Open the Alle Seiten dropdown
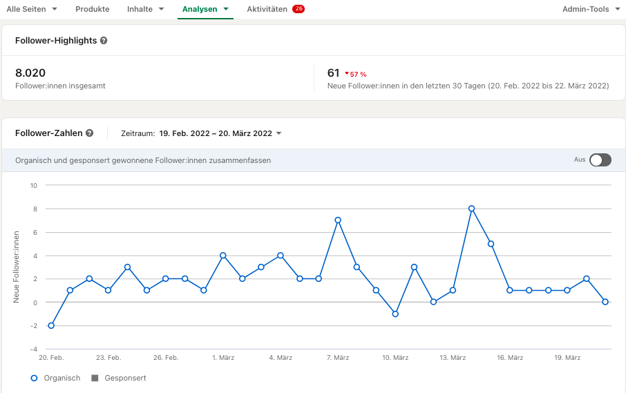The height and width of the screenshot is (393, 626). [x=32, y=9]
